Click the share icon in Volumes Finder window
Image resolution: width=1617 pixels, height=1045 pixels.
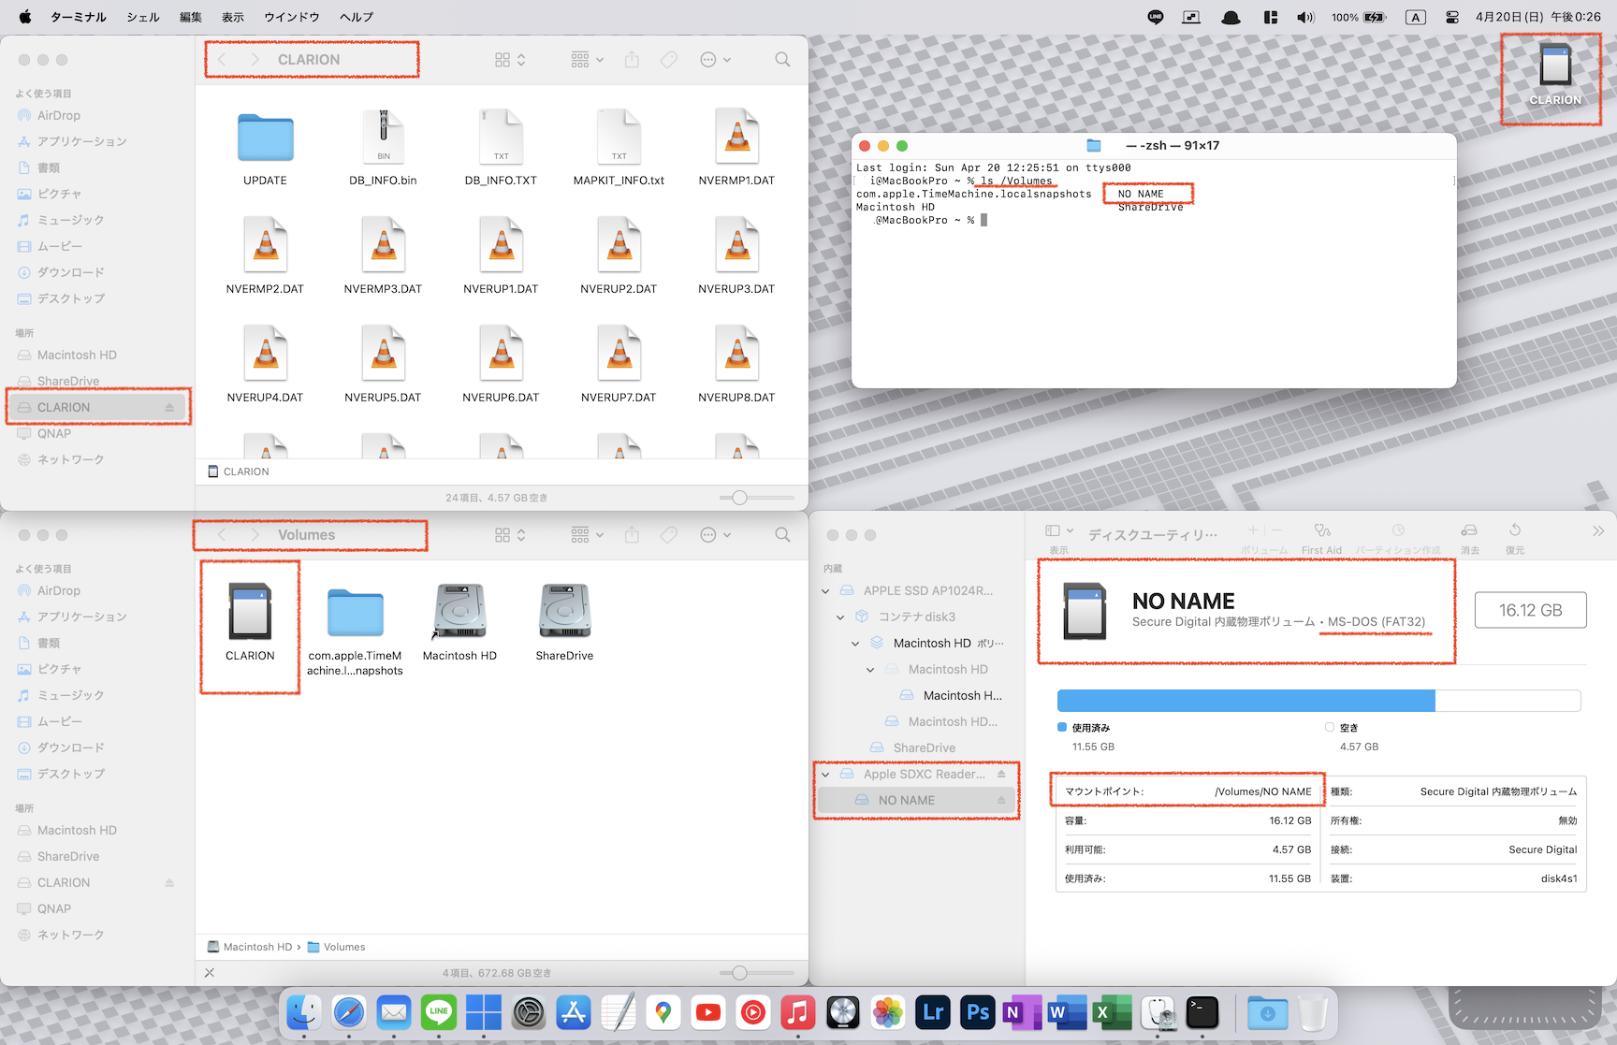click(633, 535)
